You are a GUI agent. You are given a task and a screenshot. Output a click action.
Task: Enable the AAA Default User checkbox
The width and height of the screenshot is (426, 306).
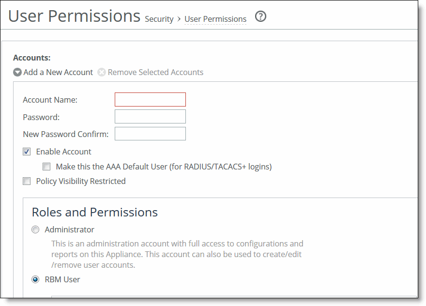click(46, 167)
